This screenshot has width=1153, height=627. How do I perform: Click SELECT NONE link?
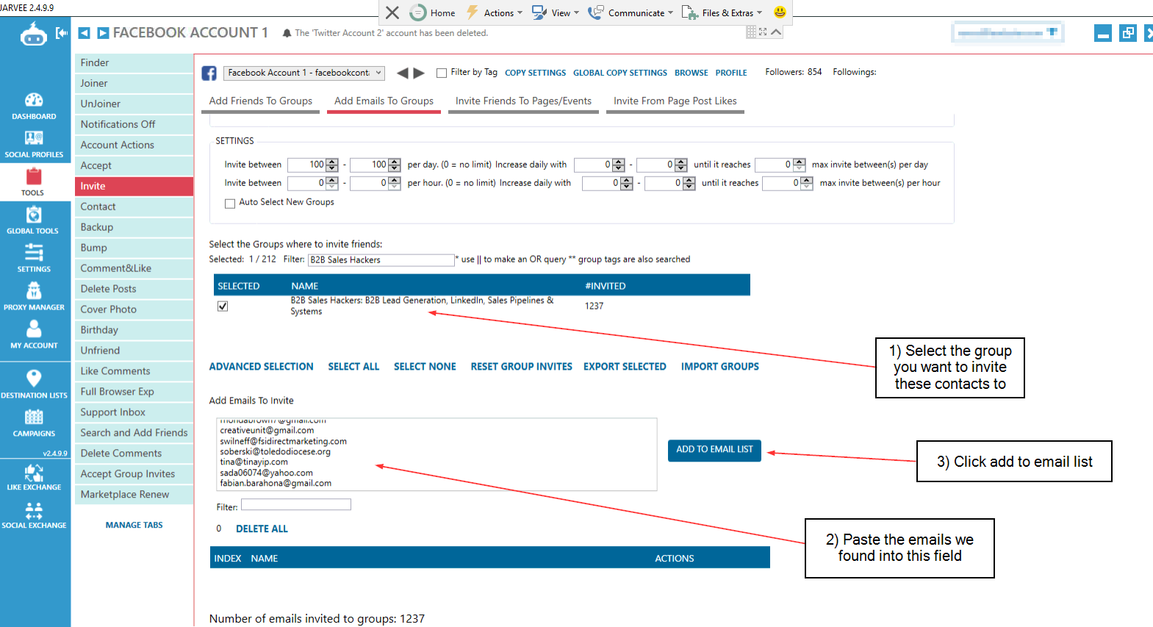click(x=425, y=367)
